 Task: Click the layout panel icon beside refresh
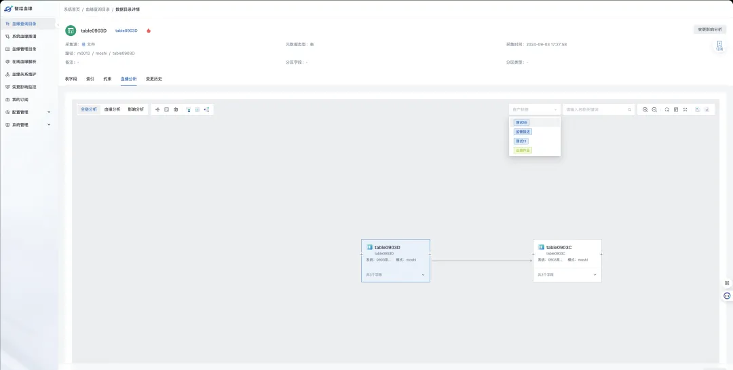(x=676, y=109)
